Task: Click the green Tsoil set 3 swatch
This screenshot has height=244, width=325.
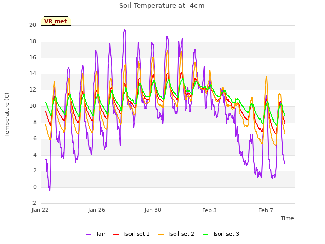Action: coord(205,235)
